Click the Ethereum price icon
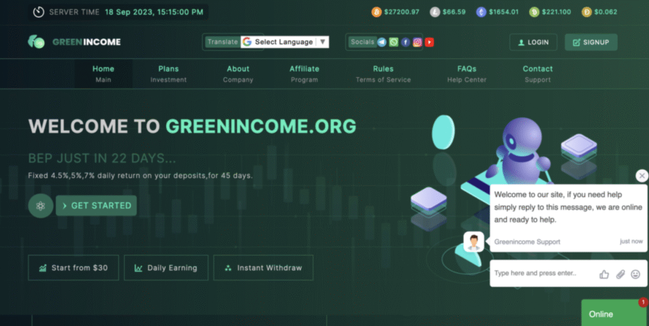Viewport: 649px width, 326px height. click(x=481, y=12)
